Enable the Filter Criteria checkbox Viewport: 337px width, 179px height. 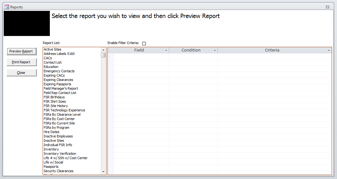[144, 43]
